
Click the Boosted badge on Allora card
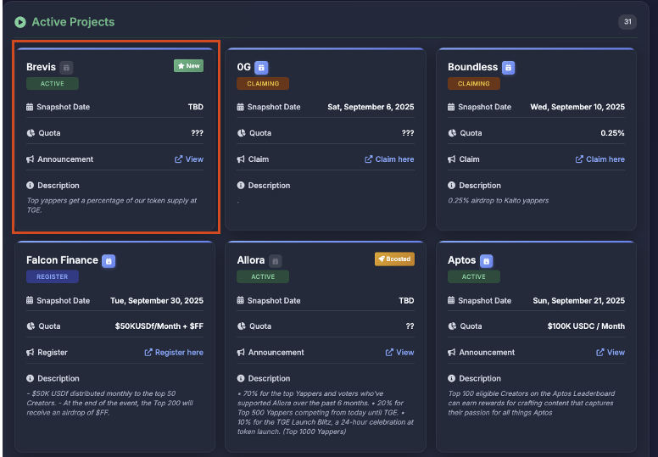point(394,259)
